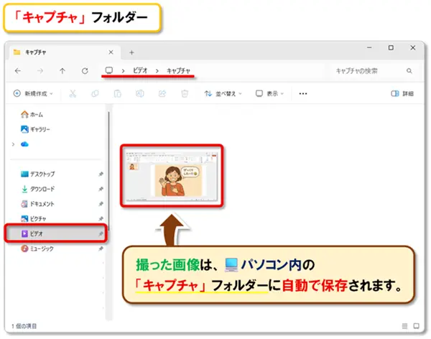This screenshot has width=431, height=339.
Task: Click the Share icon in toolbar
Action: (162, 93)
